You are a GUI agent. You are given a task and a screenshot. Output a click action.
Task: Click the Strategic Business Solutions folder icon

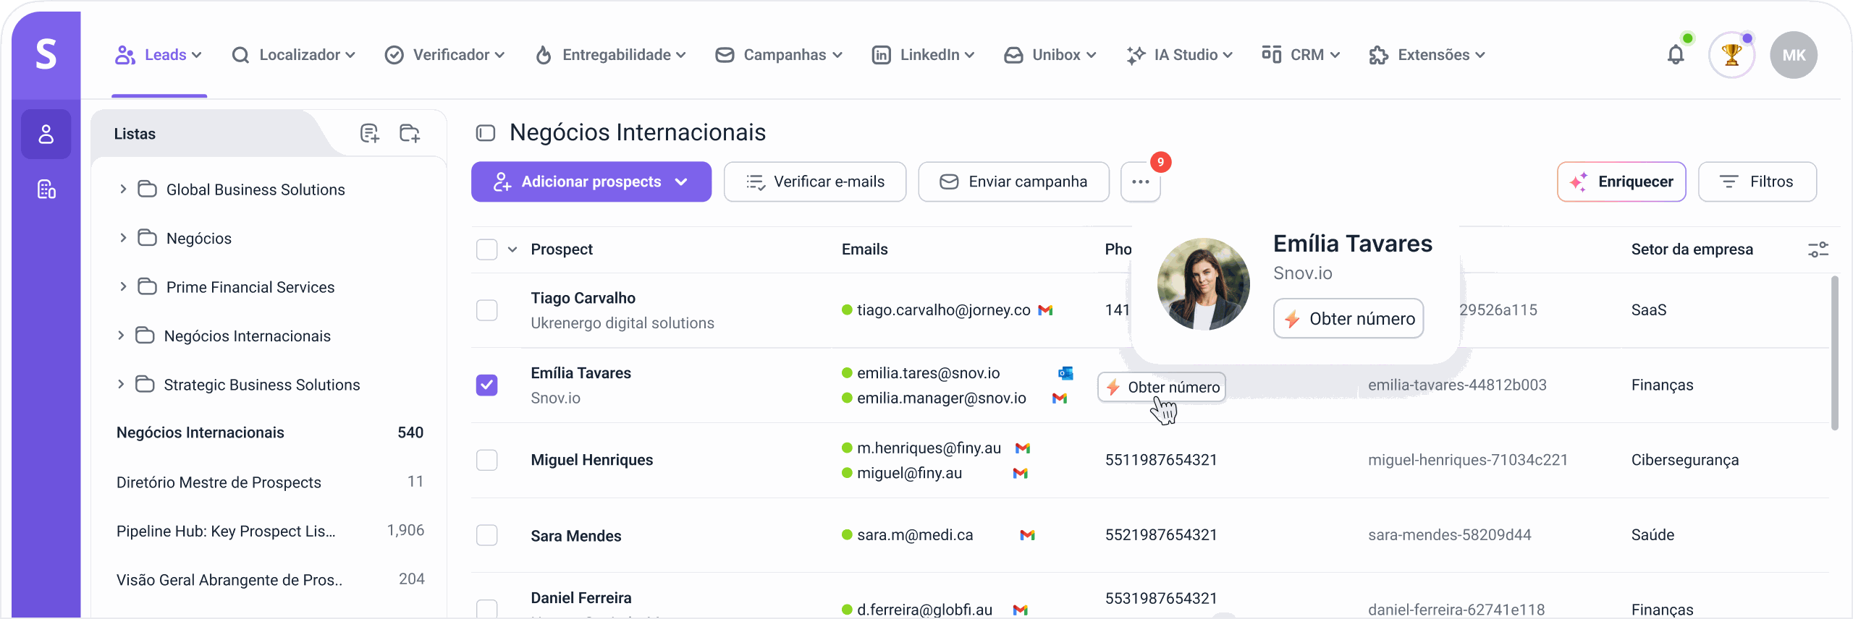pos(145,385)
